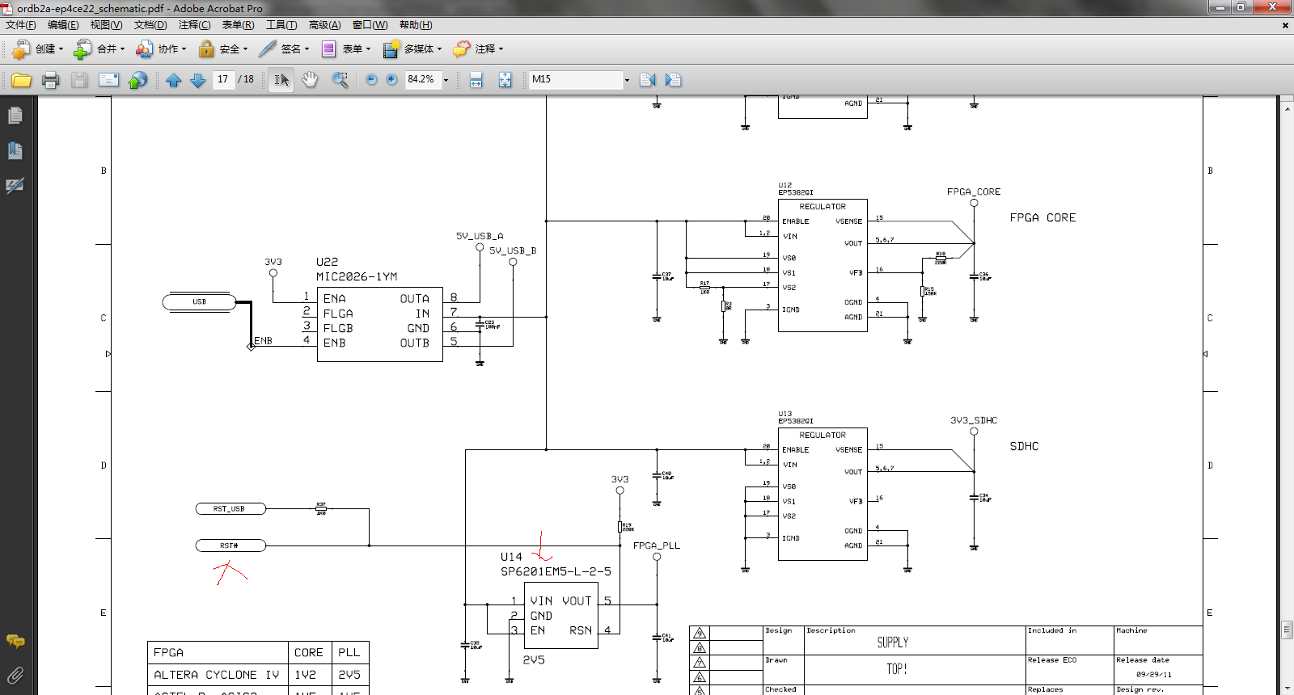The image size is (1294, 695).
Task: Open the 帮助(H) menu
Action: pos(416,25)
